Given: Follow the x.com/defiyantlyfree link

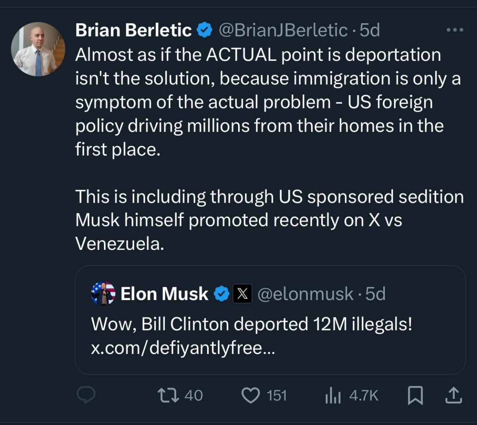Looking at the screenshot, I should point(183,348).
